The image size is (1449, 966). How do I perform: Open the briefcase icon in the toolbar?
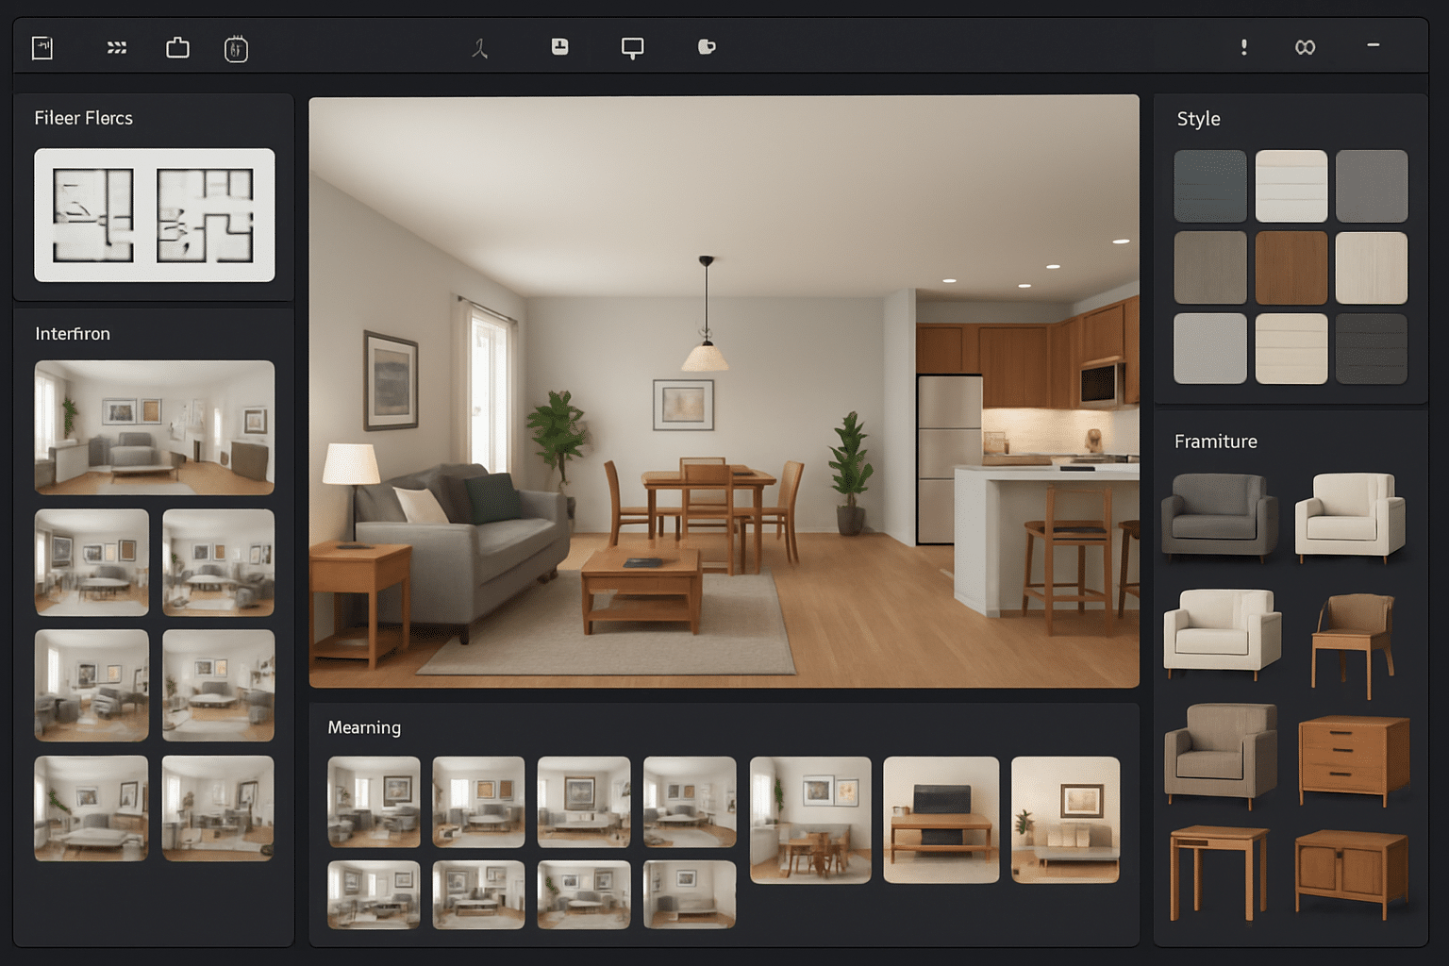tap(177, 47)
